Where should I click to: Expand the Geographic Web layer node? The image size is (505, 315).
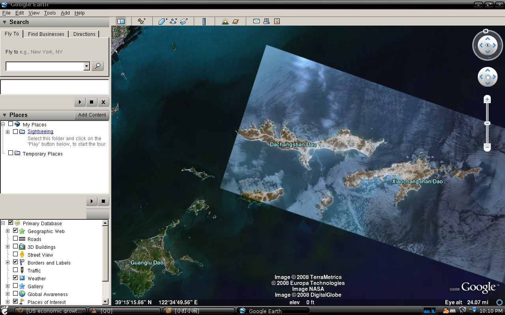click(x=7, y=231)
